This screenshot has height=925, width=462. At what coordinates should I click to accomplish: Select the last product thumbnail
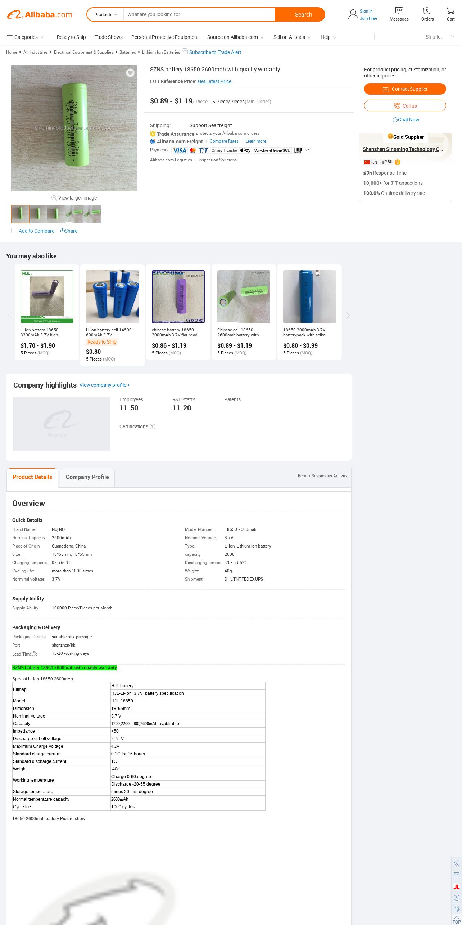coord(92,214)
